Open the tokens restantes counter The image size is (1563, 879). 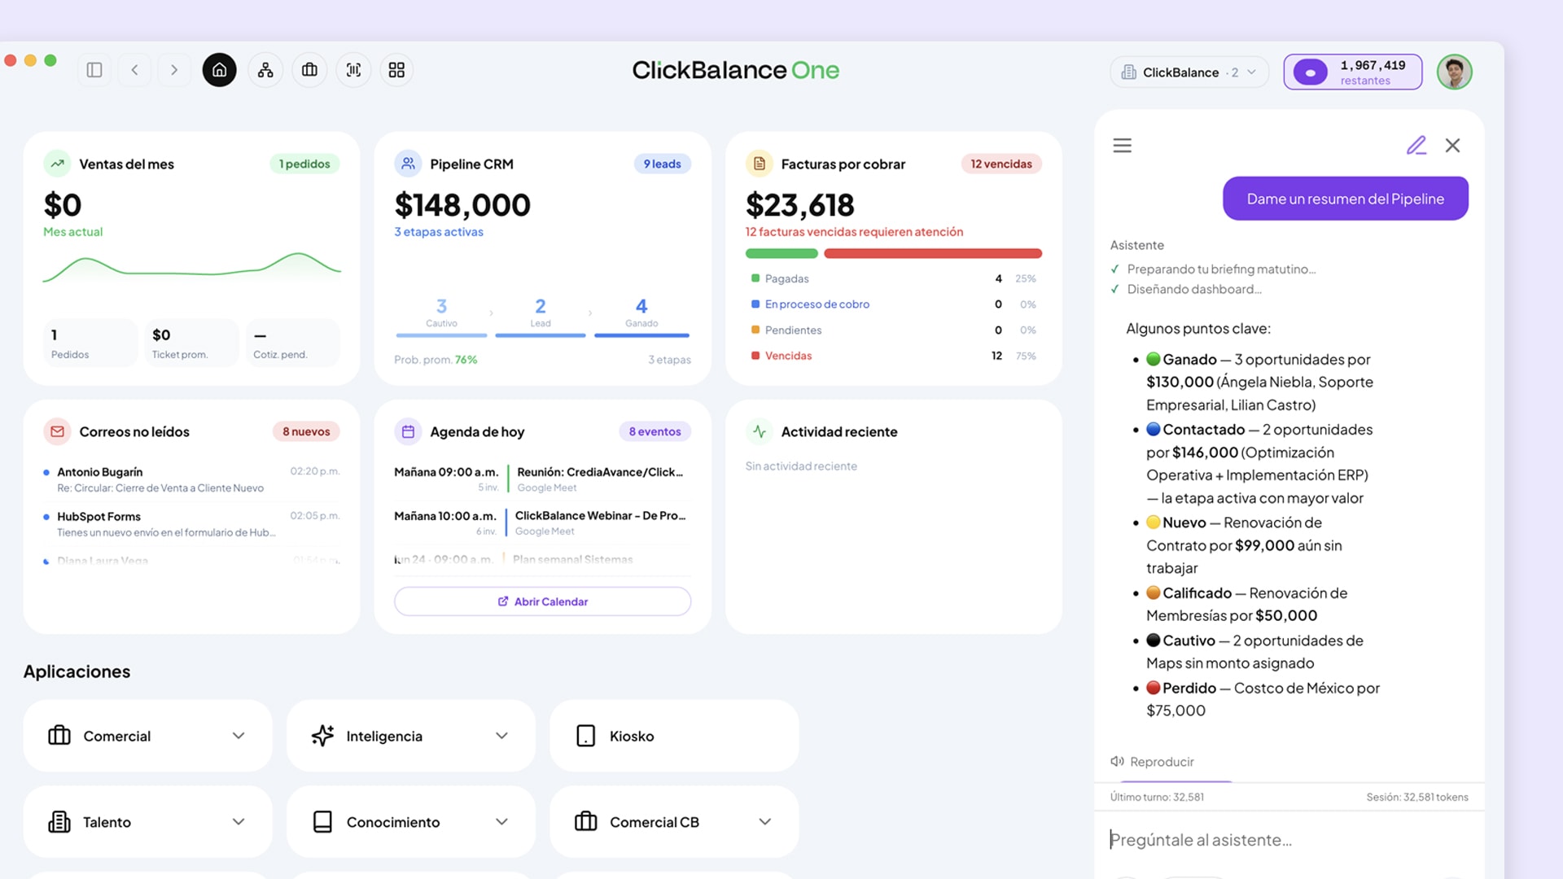tap(1353, 72)
